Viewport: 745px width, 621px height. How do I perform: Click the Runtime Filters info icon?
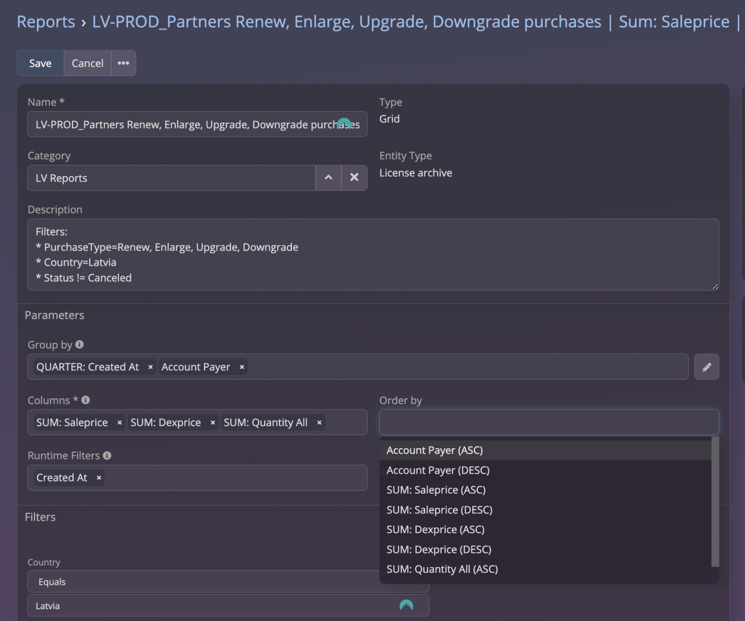pyautogui.click(x=107, y=456)
